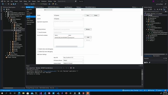168x95 pixels.
Task: Open the Debug configuration dropdown in toolbar
Action: point(27,4)
